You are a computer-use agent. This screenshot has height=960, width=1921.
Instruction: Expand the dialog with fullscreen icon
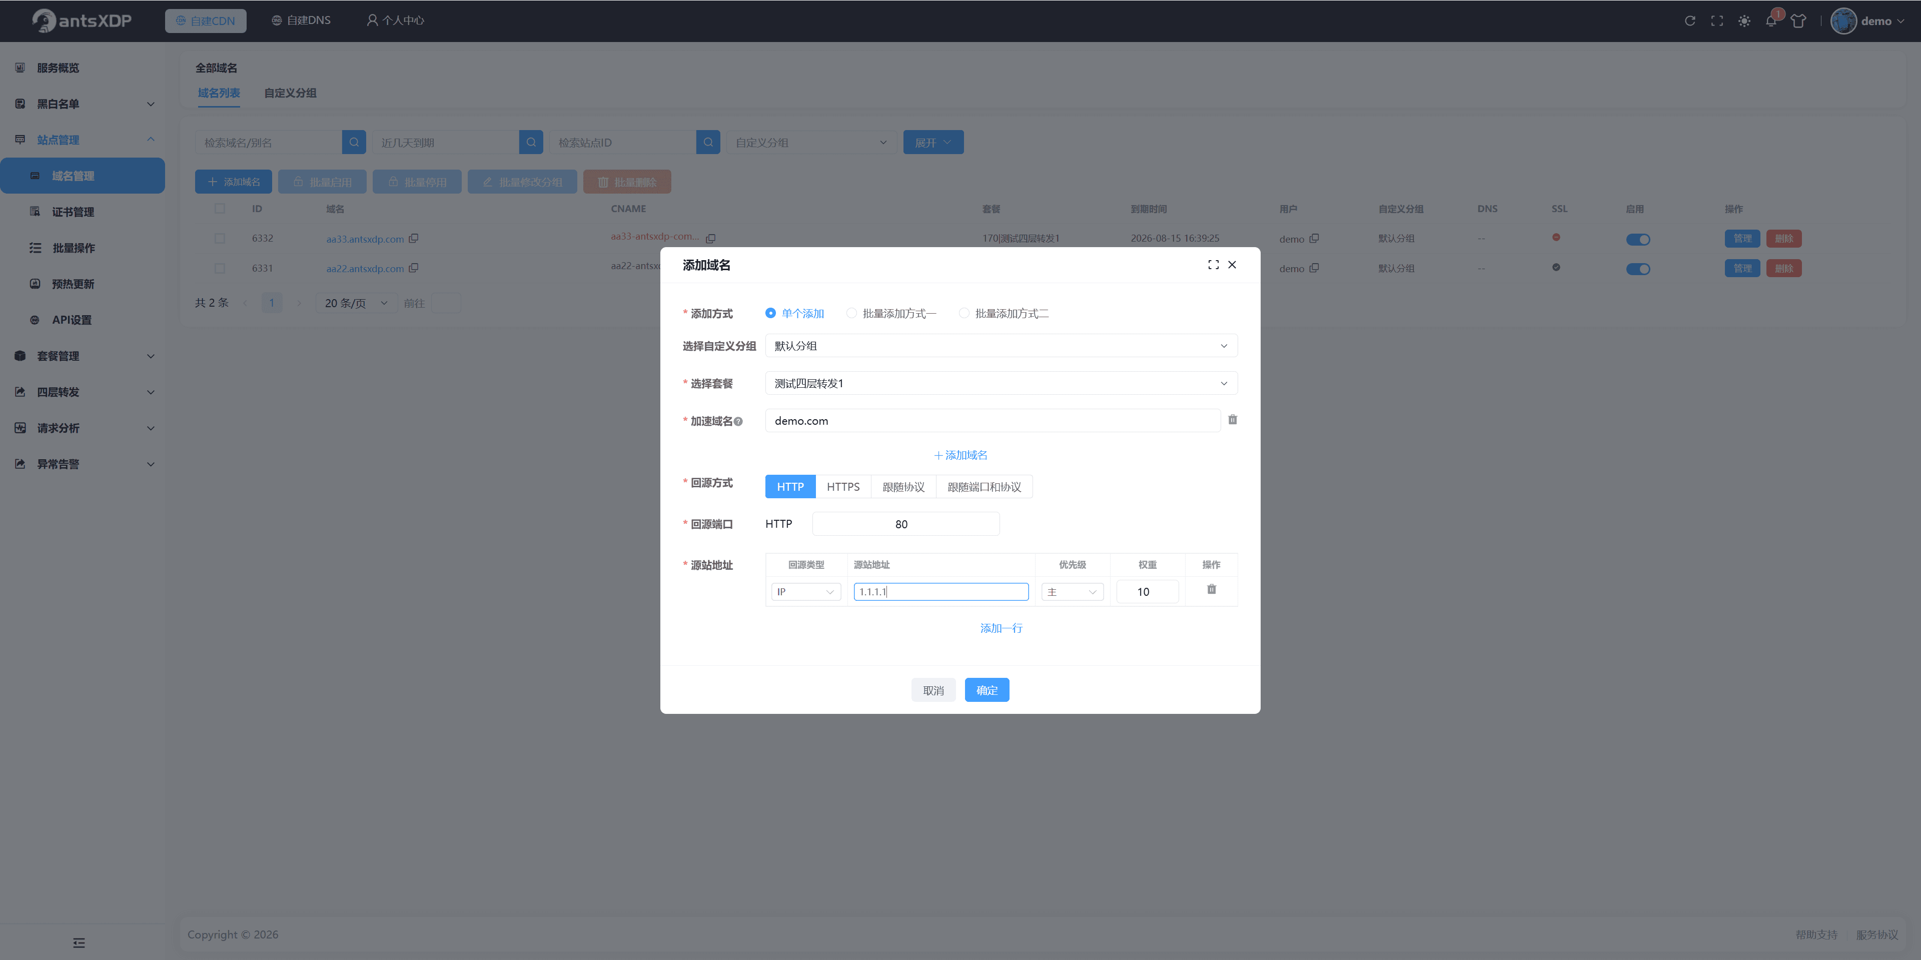coord(1213,265)
